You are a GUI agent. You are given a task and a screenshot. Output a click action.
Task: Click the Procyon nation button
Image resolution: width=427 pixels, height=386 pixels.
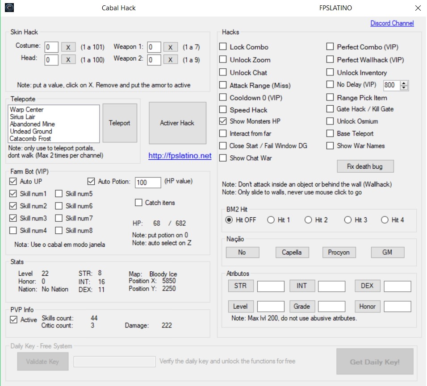click(339, 253)
